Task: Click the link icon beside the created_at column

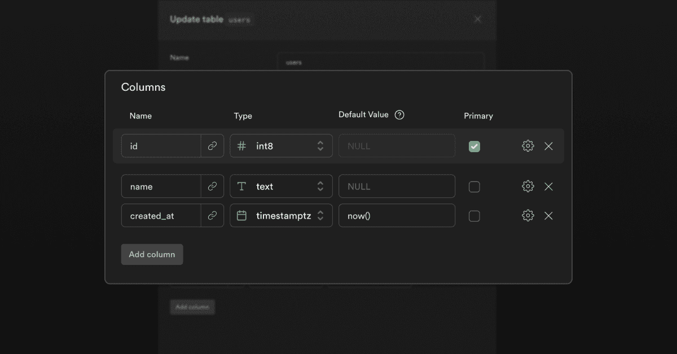Action: (x=212, y=216)
